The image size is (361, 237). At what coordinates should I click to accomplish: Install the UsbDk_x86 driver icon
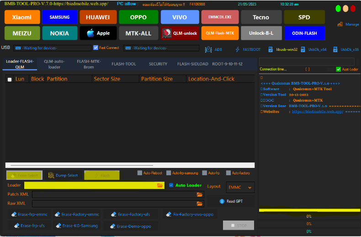335,49
